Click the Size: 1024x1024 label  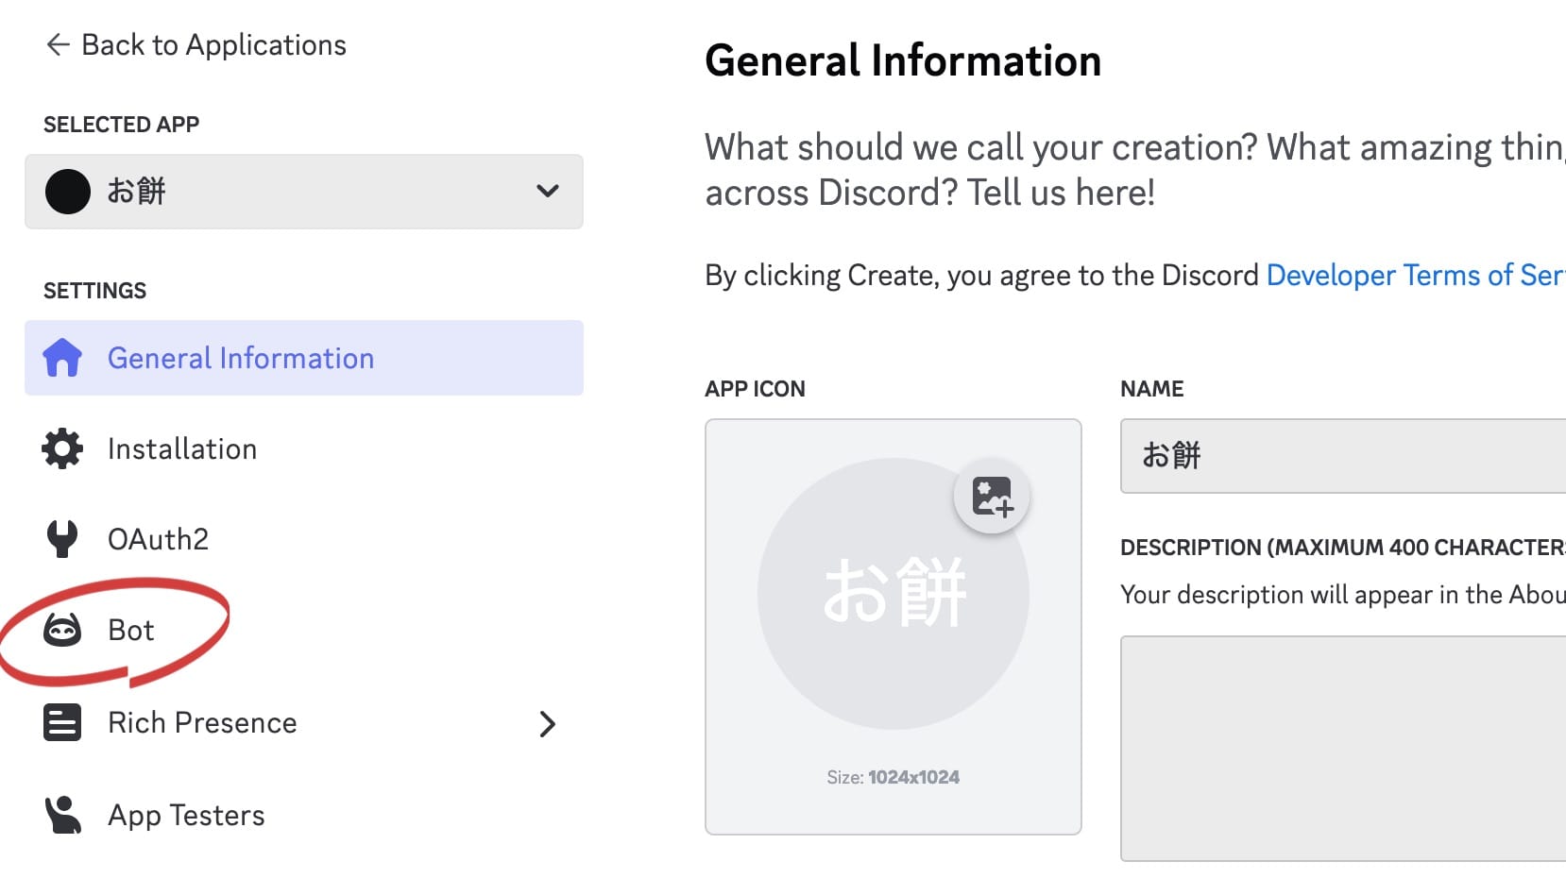[893, 777]
